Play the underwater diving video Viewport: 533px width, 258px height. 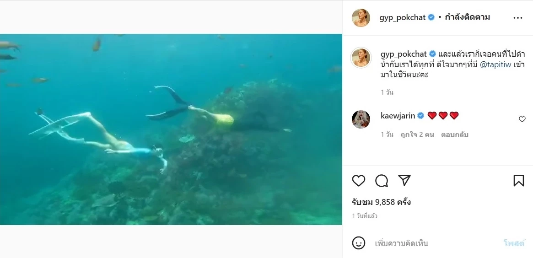coord(171,129)
